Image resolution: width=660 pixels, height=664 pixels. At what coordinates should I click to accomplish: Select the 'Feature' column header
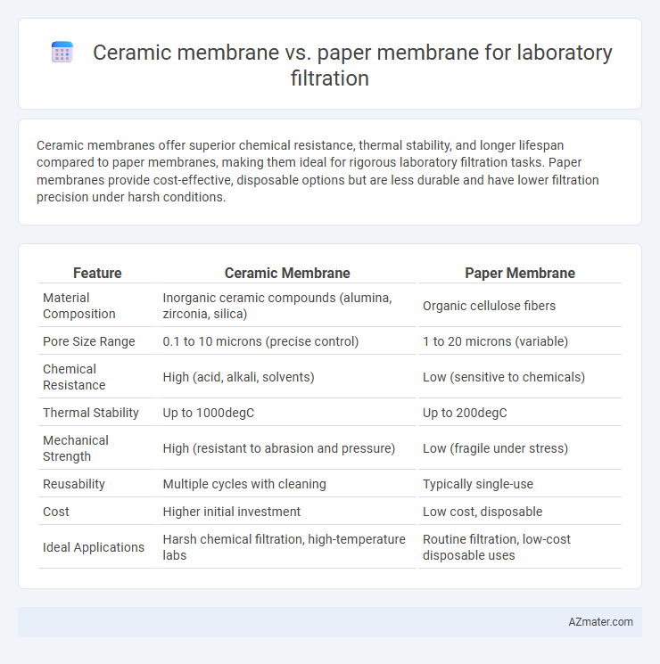click(x=97, y=273)
